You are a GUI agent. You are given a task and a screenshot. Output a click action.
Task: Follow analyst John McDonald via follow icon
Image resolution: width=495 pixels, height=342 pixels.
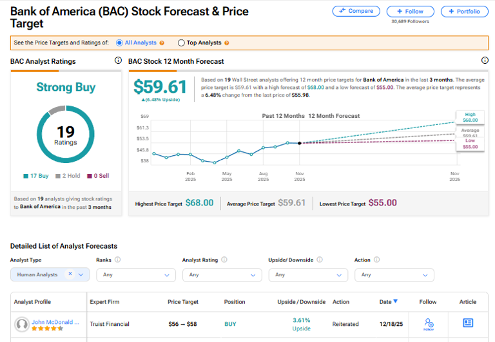[429, 323]
